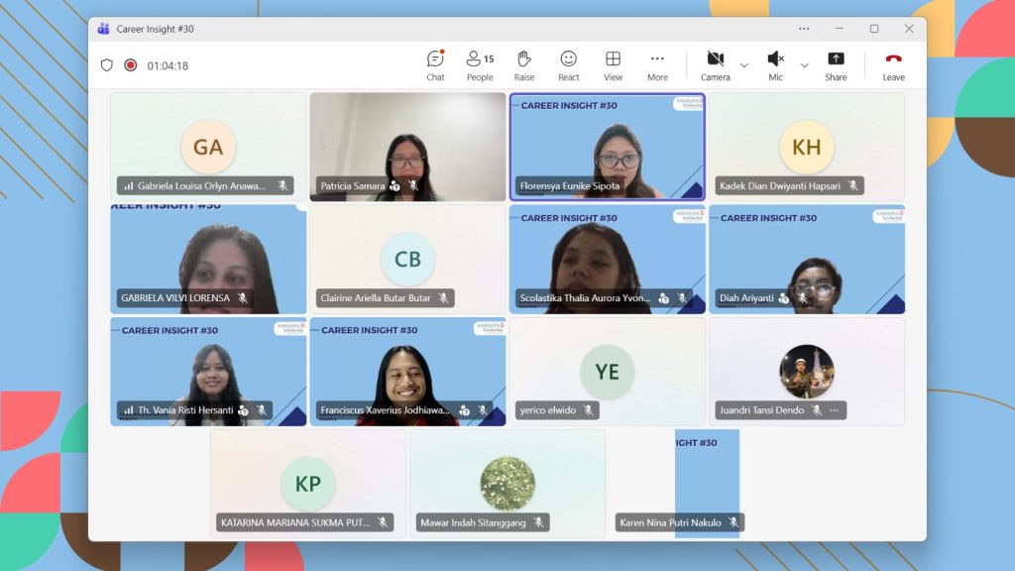Click the meeting timer 01:04:18

[x=168, y=66]
